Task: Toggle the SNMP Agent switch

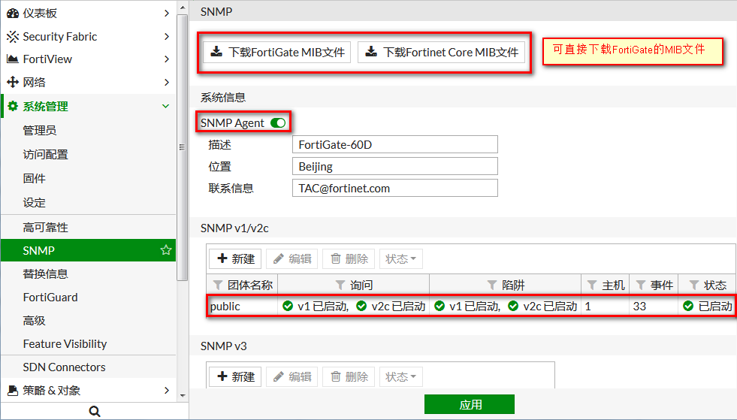Action: point(278,122)
